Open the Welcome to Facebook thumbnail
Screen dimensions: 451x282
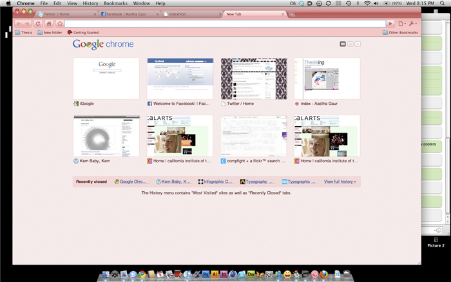point(180,79)
